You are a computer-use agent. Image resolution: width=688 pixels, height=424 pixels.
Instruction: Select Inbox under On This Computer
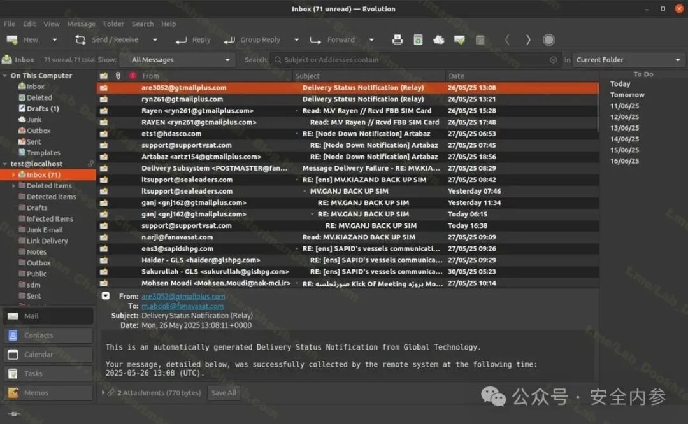coord(31,87)
